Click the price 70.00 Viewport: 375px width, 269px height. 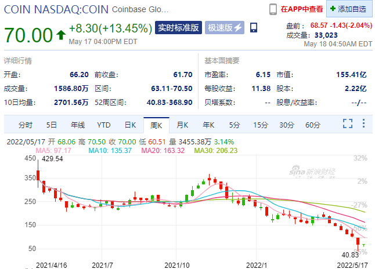tap(28, 35)
